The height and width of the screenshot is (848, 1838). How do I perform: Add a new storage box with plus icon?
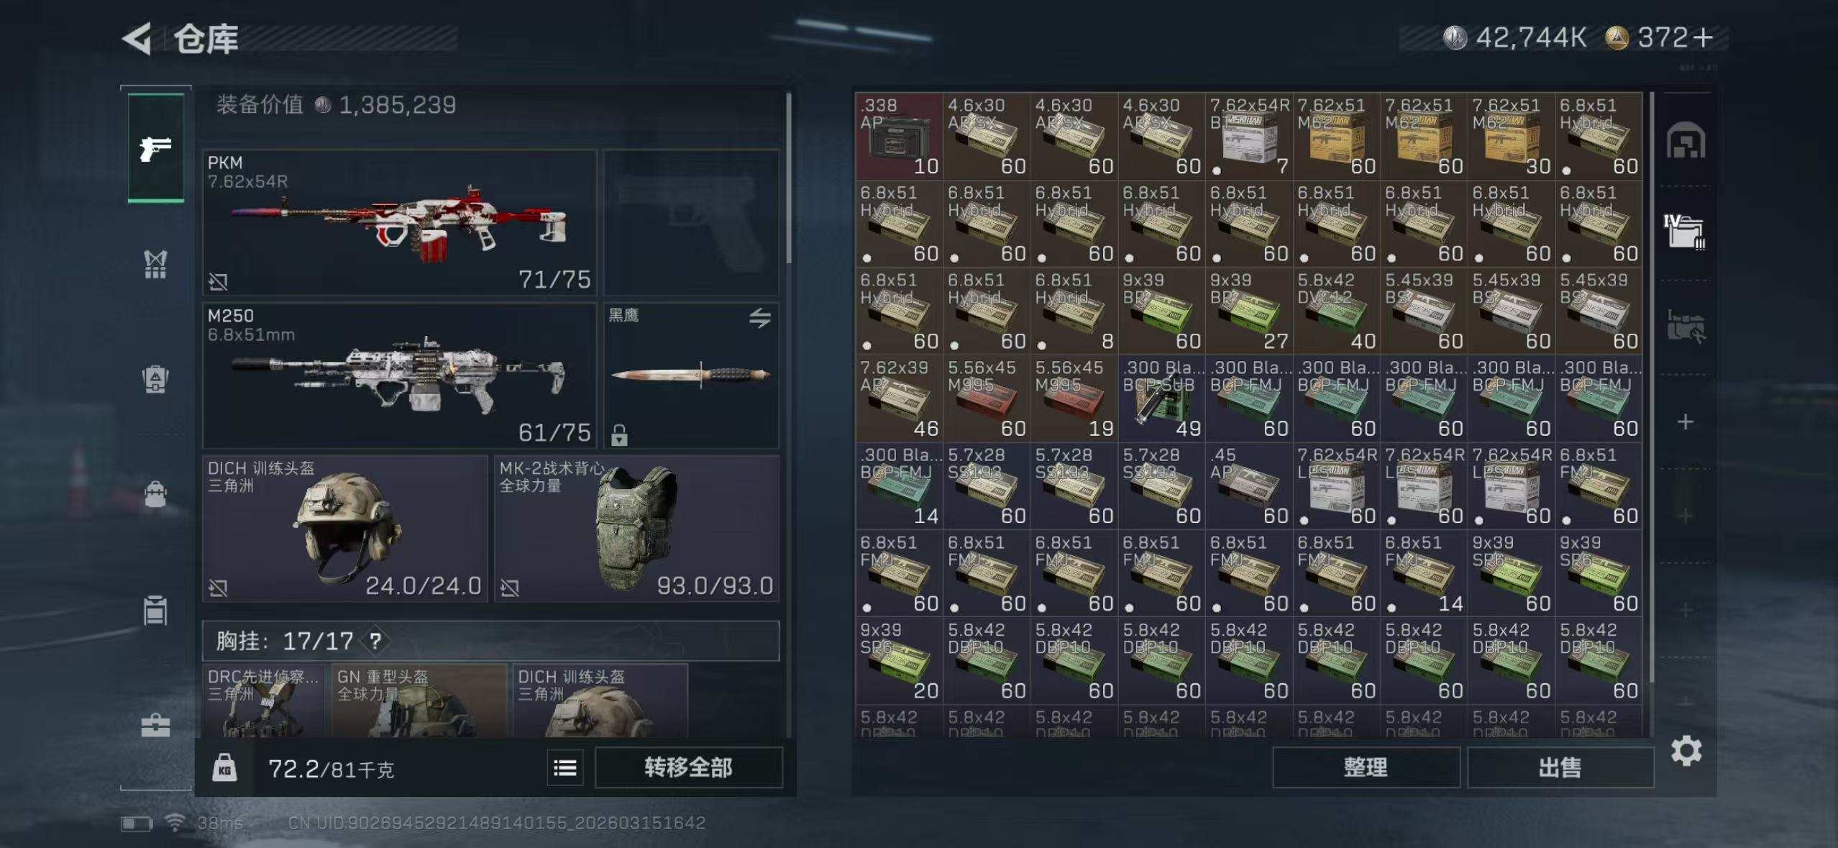(x=1685, y=421)
